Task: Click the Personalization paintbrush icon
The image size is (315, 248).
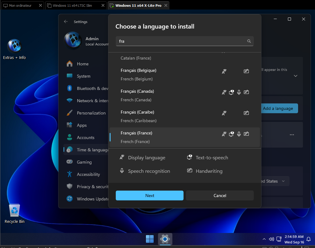Action: (x=70, y=113)
